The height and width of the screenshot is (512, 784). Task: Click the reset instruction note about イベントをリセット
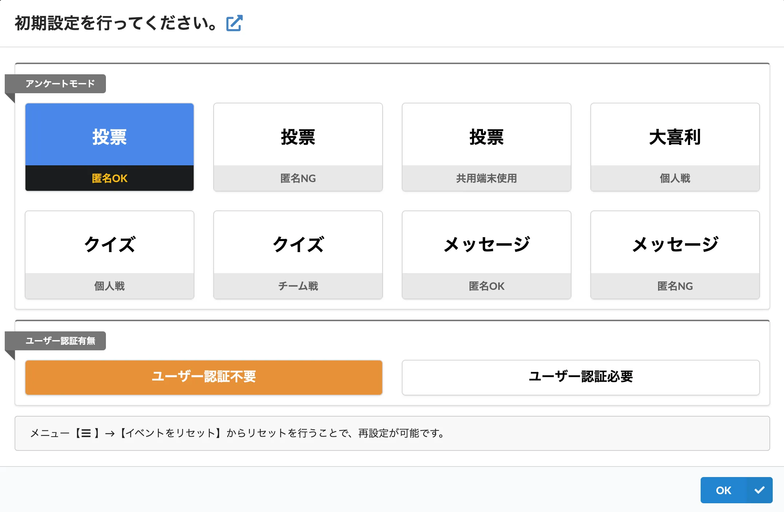click(x=392, y=433)
